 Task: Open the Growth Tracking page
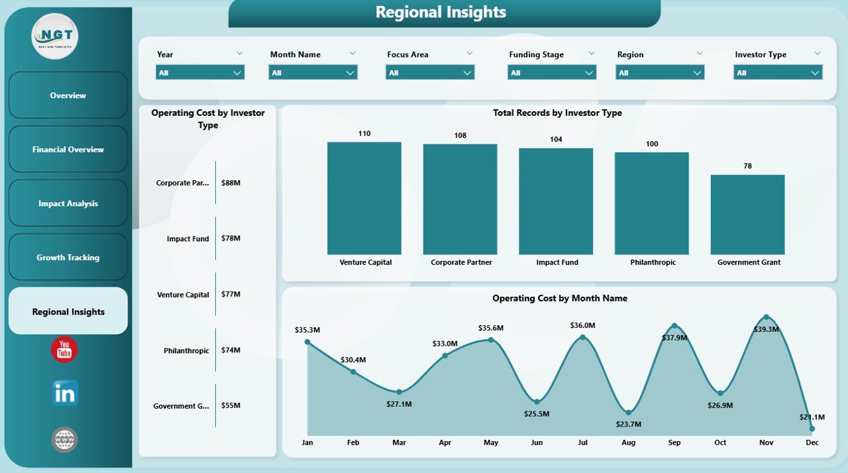tap(68, 257)
